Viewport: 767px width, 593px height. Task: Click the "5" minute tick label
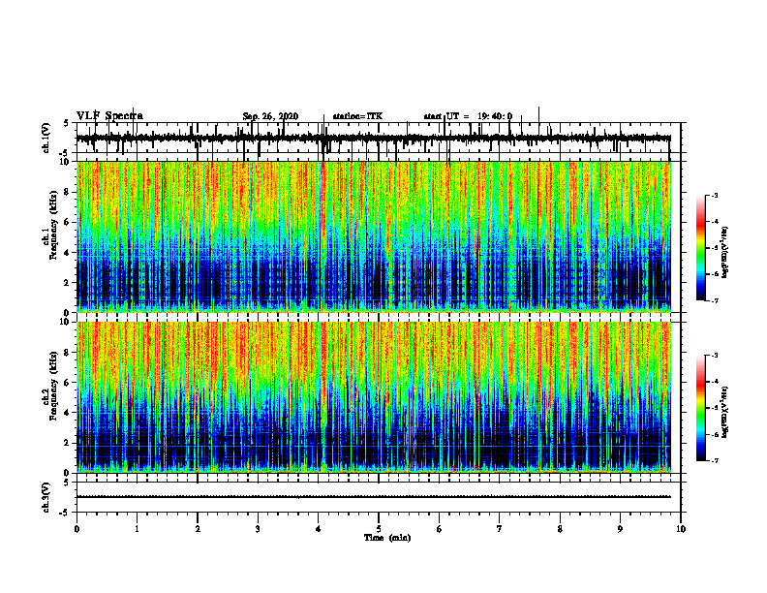coord(379,529)
